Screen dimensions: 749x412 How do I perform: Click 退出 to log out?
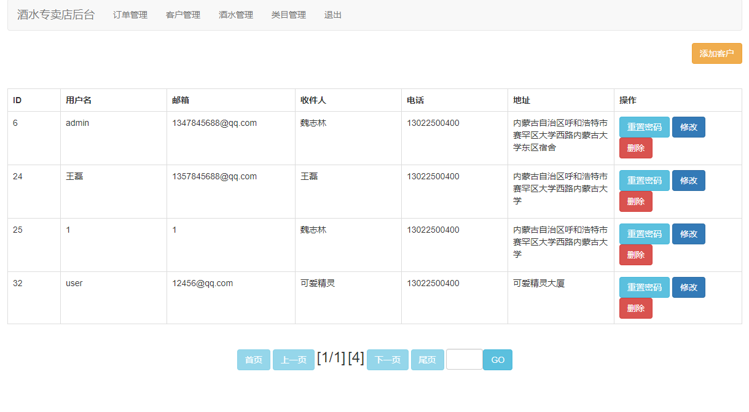tap(332, 15)
